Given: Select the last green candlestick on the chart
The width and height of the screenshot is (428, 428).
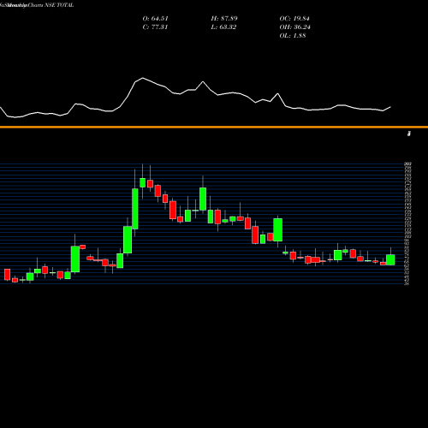Looking at the screenshot, I should point(390,259).
